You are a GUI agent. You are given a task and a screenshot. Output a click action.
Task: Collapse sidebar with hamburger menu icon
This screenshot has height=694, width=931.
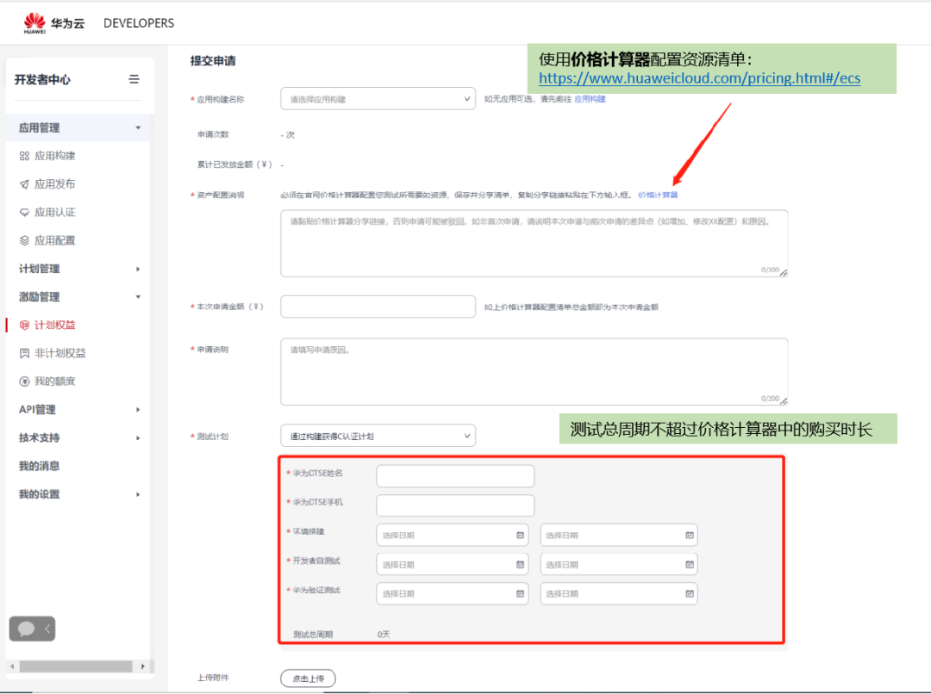coord(134,79)
